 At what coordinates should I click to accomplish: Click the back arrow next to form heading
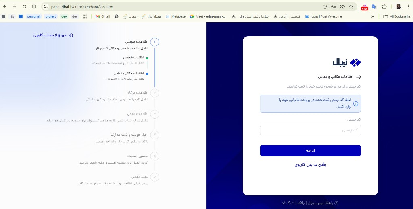(359, 77)
